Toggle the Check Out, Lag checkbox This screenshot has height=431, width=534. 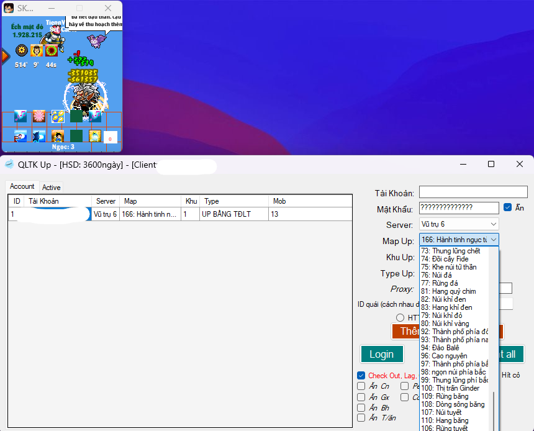361,376
